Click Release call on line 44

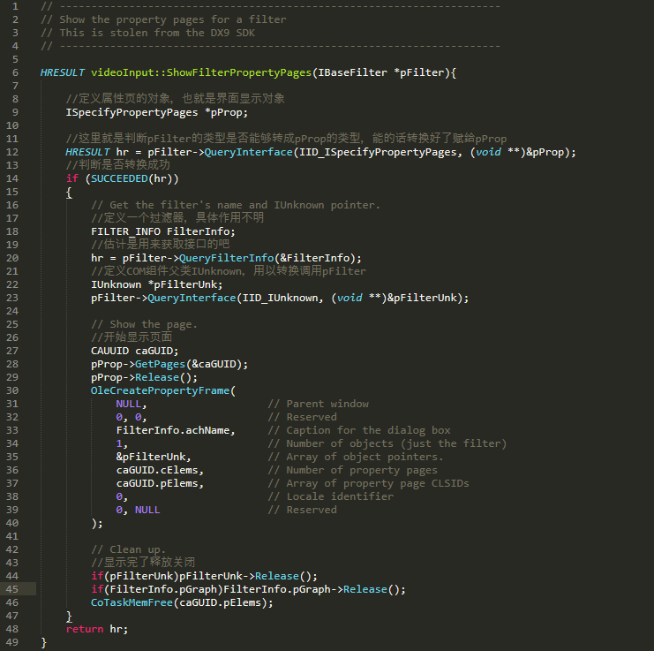point(277,576)
